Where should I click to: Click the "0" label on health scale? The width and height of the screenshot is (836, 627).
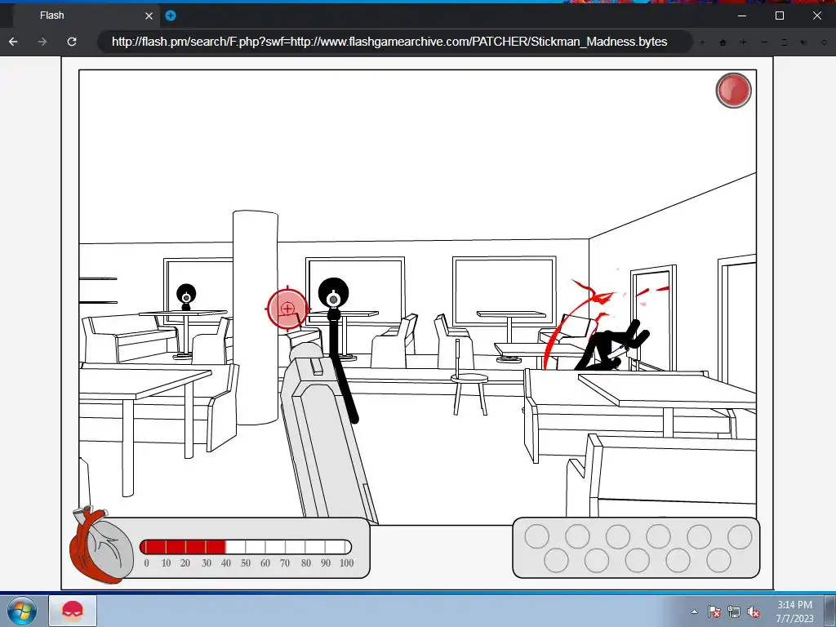[147, 563]
